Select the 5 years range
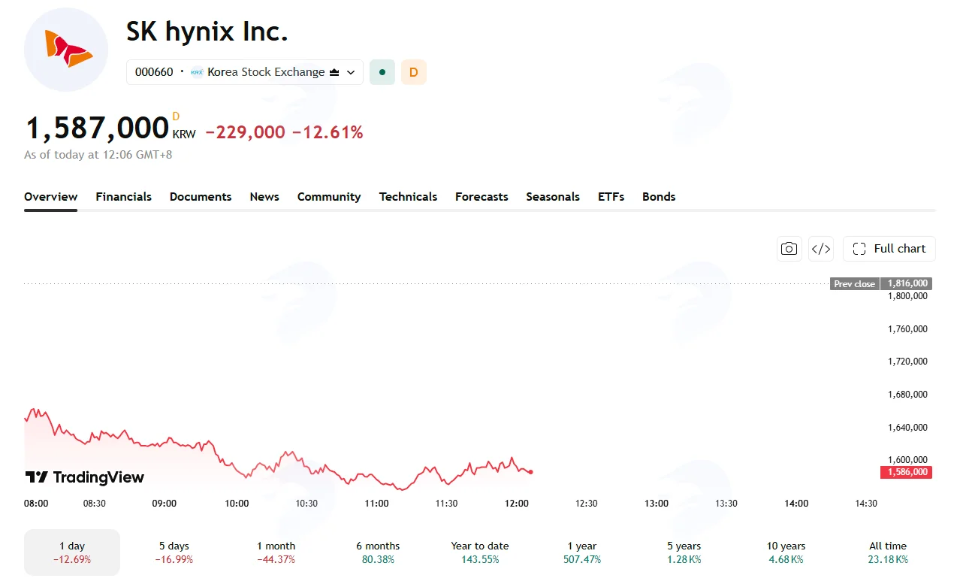Screen dimensions: 960x581 pos(684,552)
